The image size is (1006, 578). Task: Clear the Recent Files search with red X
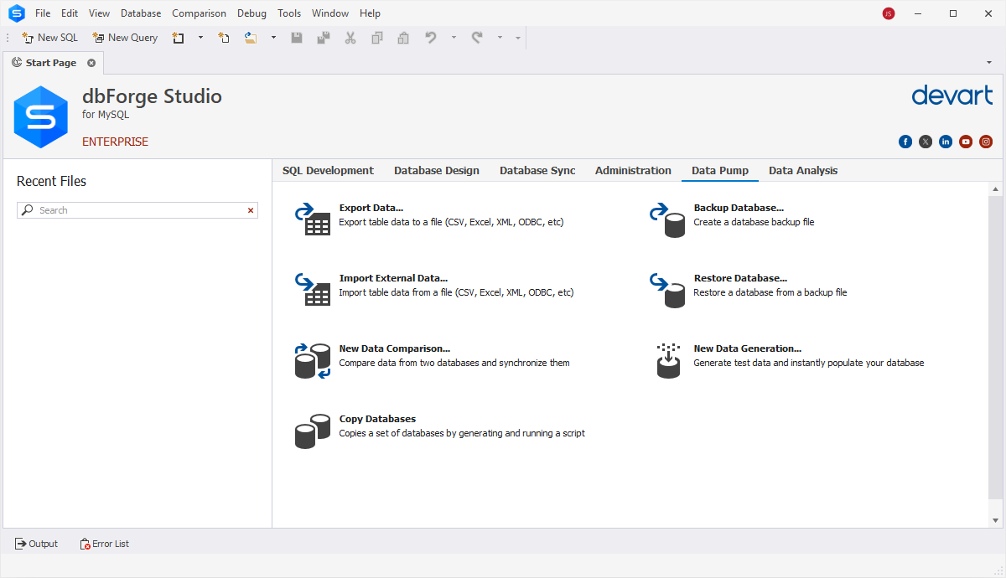(250, 210)
